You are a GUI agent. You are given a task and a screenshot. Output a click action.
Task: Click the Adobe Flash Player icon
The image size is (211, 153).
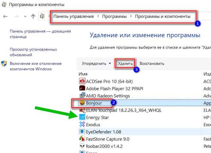(82, 88)
